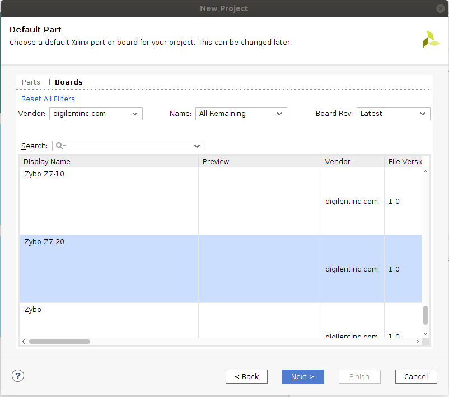Proceed with the Next button

(x=303, y=376)
